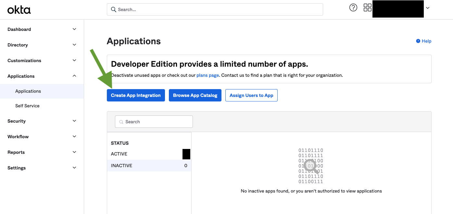Focus the applications list Search field

(154, 122)
